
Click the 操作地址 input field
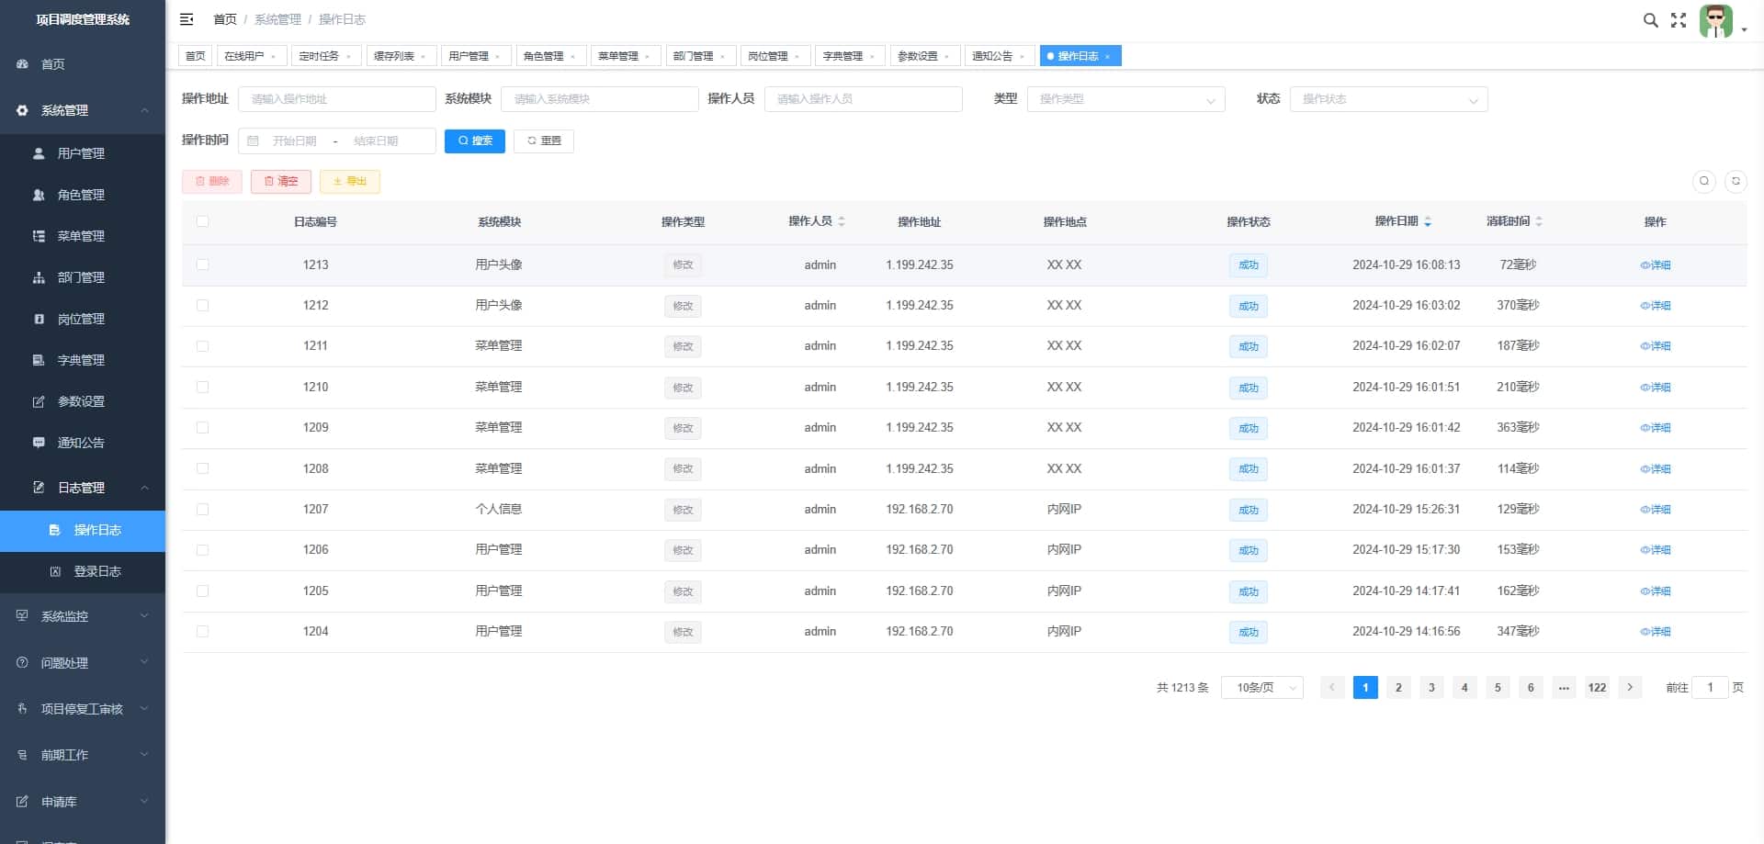pyautogui.click(x=336, y=99)
